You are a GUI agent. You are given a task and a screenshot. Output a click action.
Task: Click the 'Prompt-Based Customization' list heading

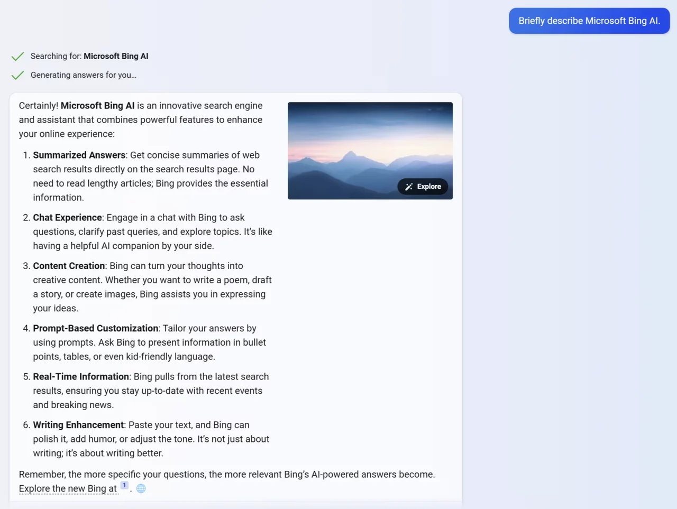(96, 328)
